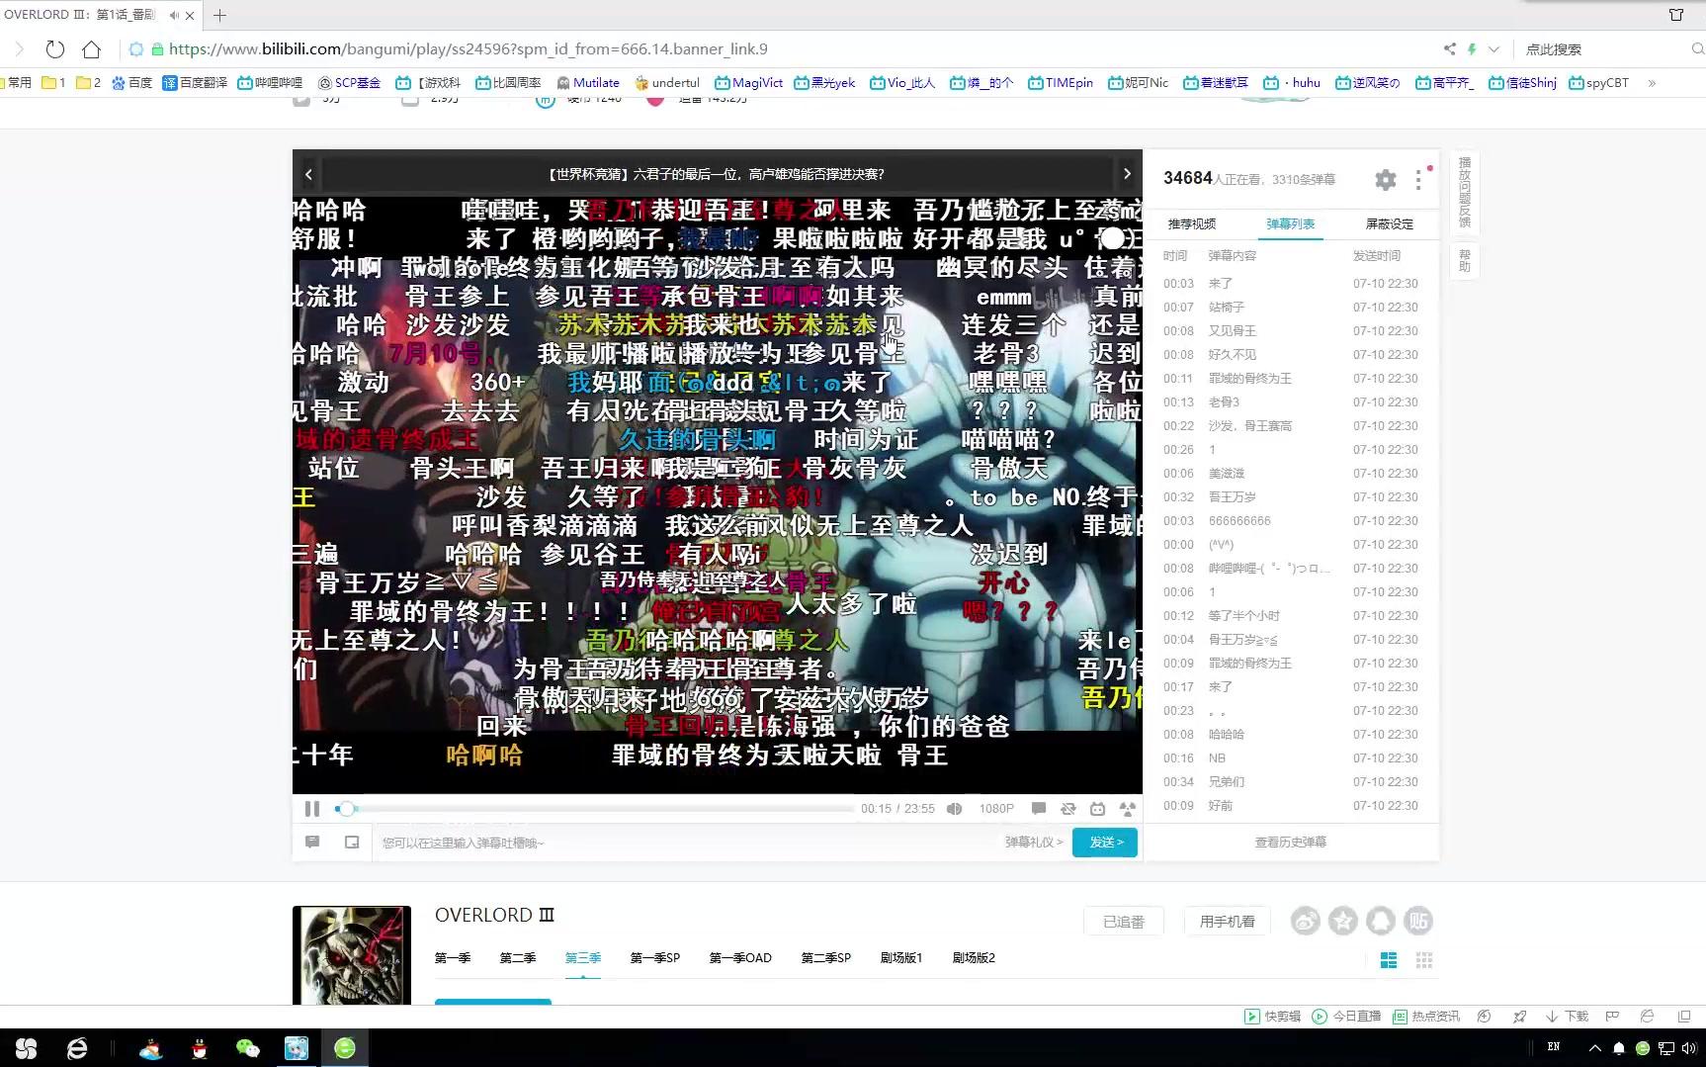The image size is (1706, 1067).
Task: Select the danmaku row 666666666
Action: (x=1291, y=521)
